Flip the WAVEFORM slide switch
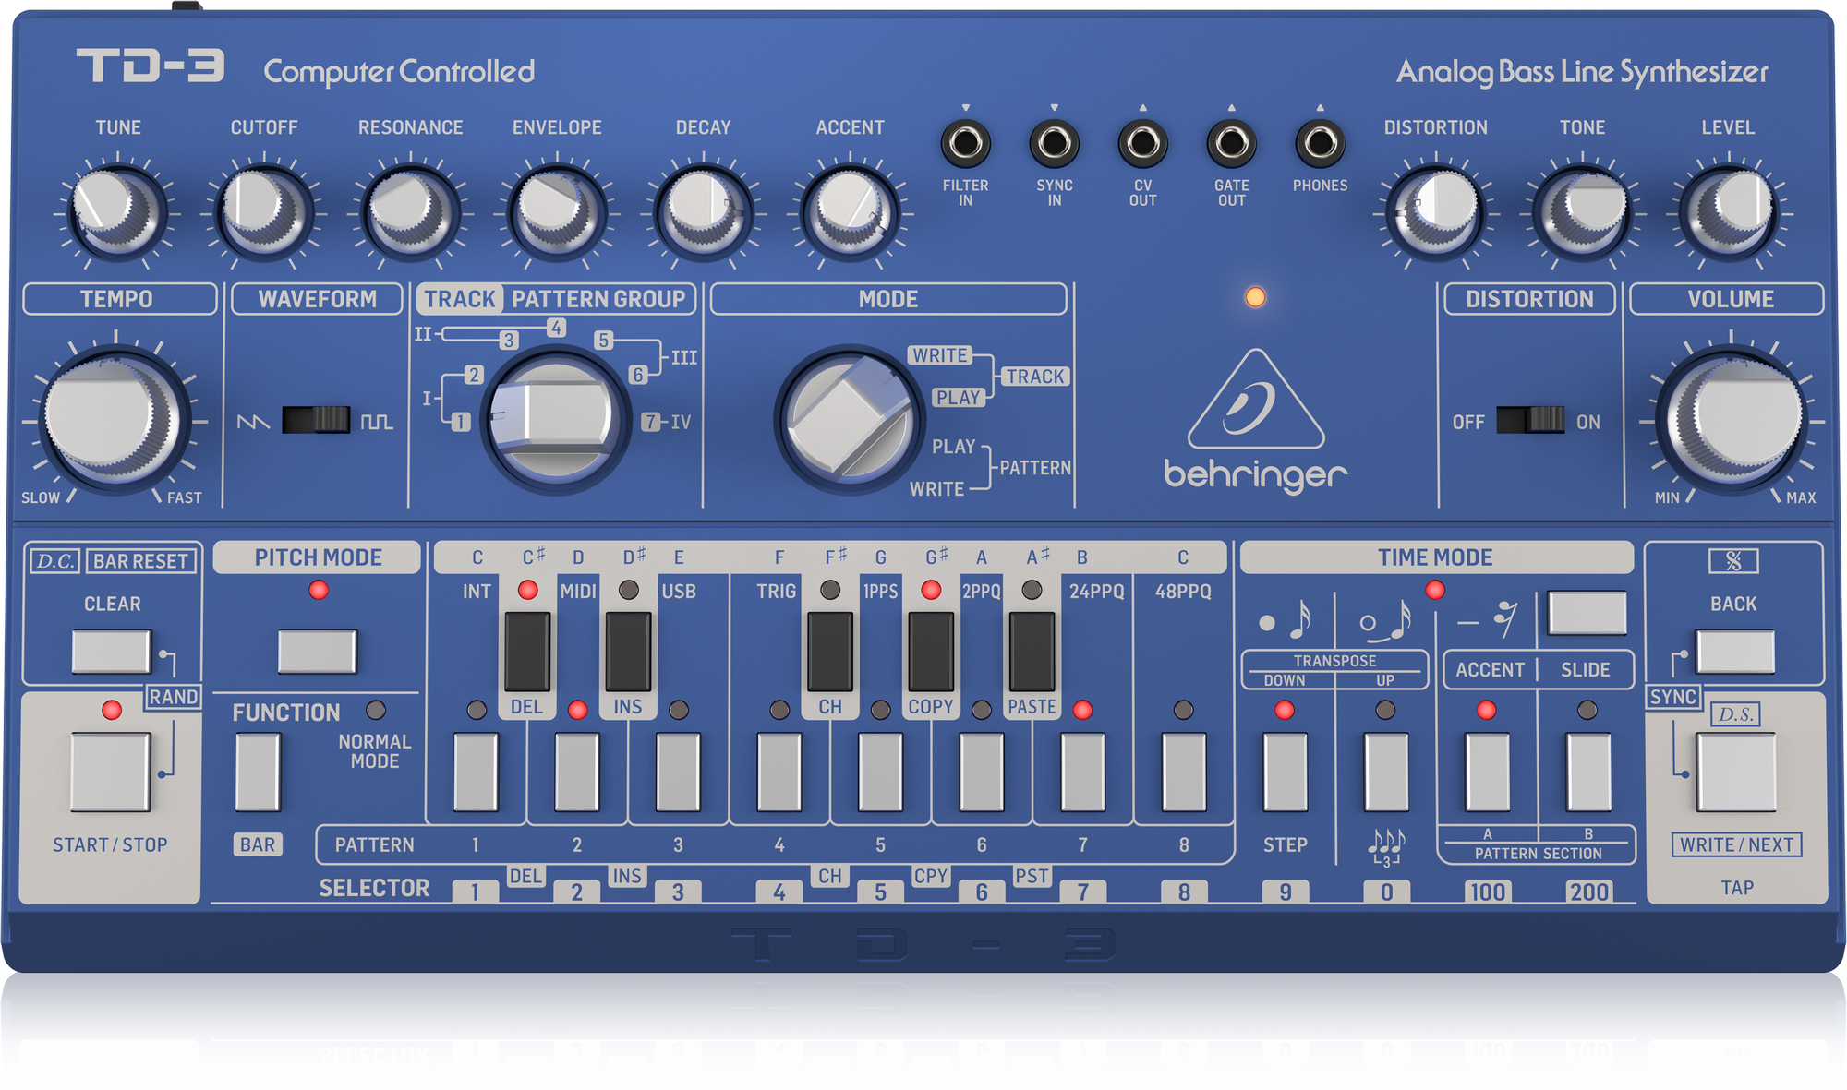The width and height of the screenshot is (1847, 1090). [316, 420]
